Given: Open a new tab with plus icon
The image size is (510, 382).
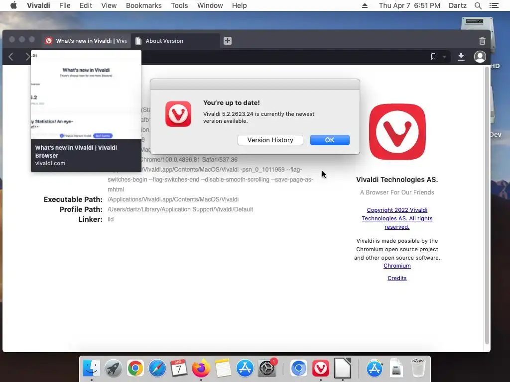Looking at the screenshot, I should tap(227, 41).
